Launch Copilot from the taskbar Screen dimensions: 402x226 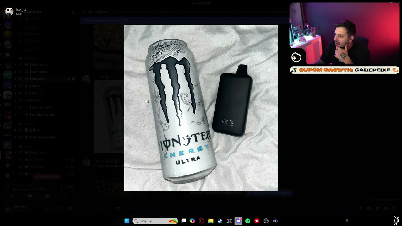click(x=193, y=221)
